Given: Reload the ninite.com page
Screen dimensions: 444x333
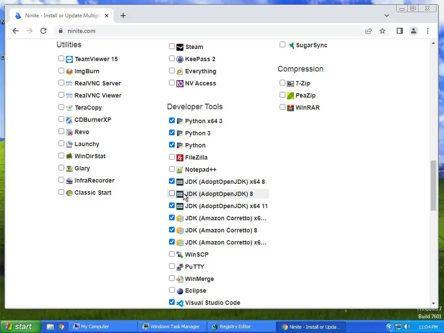Looking at the screenshot, I should (43, 31).
